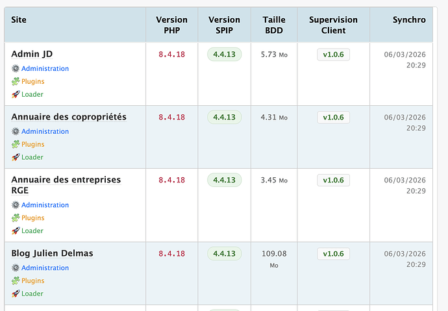Click gear icon under Annuaire des copropriétés

tap(16, 131)
